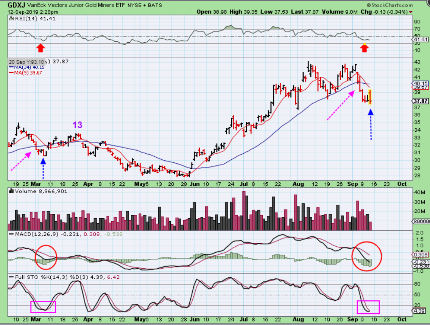Click the -0.231 MACD axis tag
The width and height of the screenshot is (430, 325).
[x=421, y=262]
